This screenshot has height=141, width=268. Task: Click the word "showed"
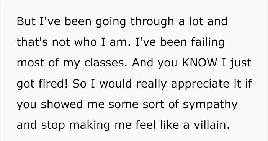coord(62,104)
